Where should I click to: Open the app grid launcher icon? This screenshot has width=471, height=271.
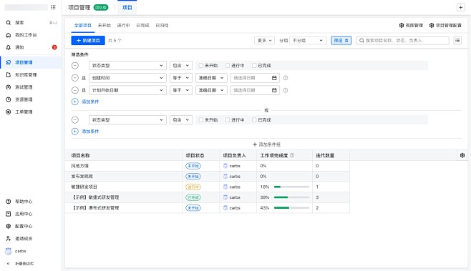click(x=53, y=7)
